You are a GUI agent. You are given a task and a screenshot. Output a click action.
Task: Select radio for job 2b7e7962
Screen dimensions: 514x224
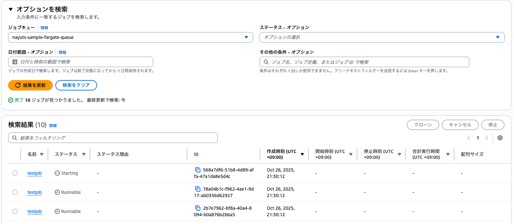15,211
